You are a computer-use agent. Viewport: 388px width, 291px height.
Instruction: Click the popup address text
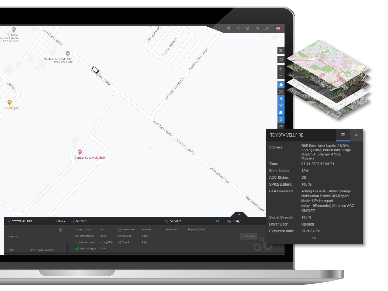coord(326,152)
